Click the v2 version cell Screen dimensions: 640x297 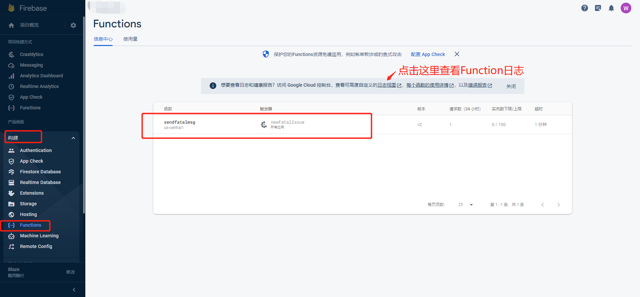point(420,125)
